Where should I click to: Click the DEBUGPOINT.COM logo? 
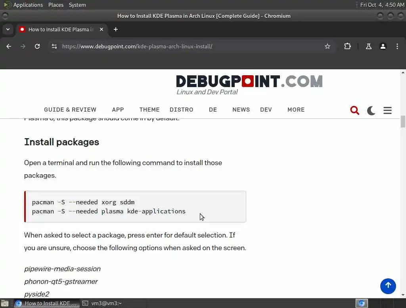[x=249, y=81]
